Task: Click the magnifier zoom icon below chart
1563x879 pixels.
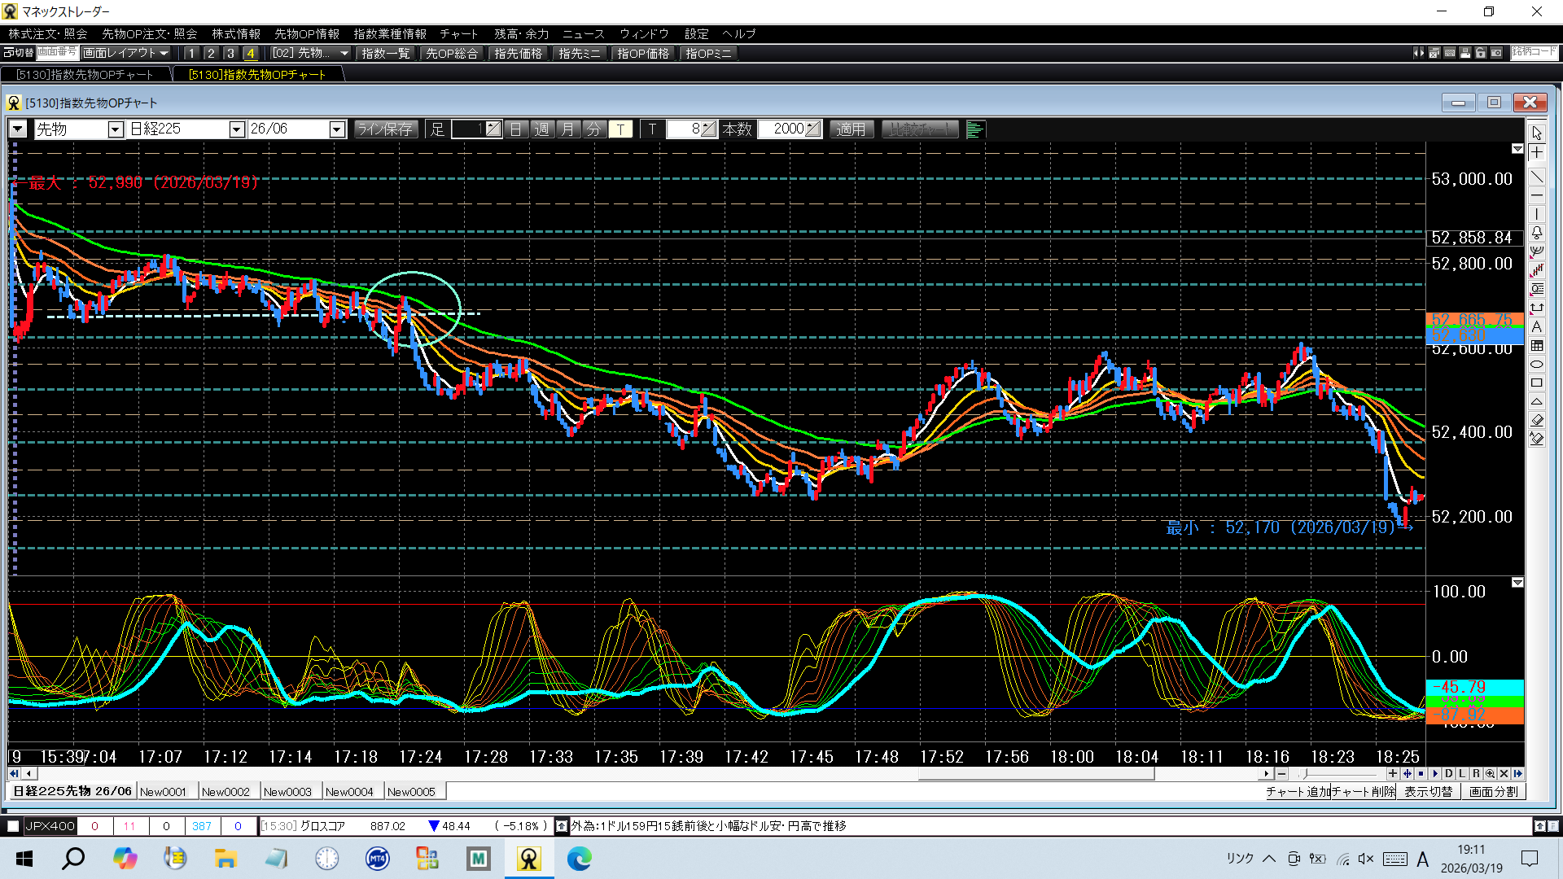Action: click(x=1490, y=774)
